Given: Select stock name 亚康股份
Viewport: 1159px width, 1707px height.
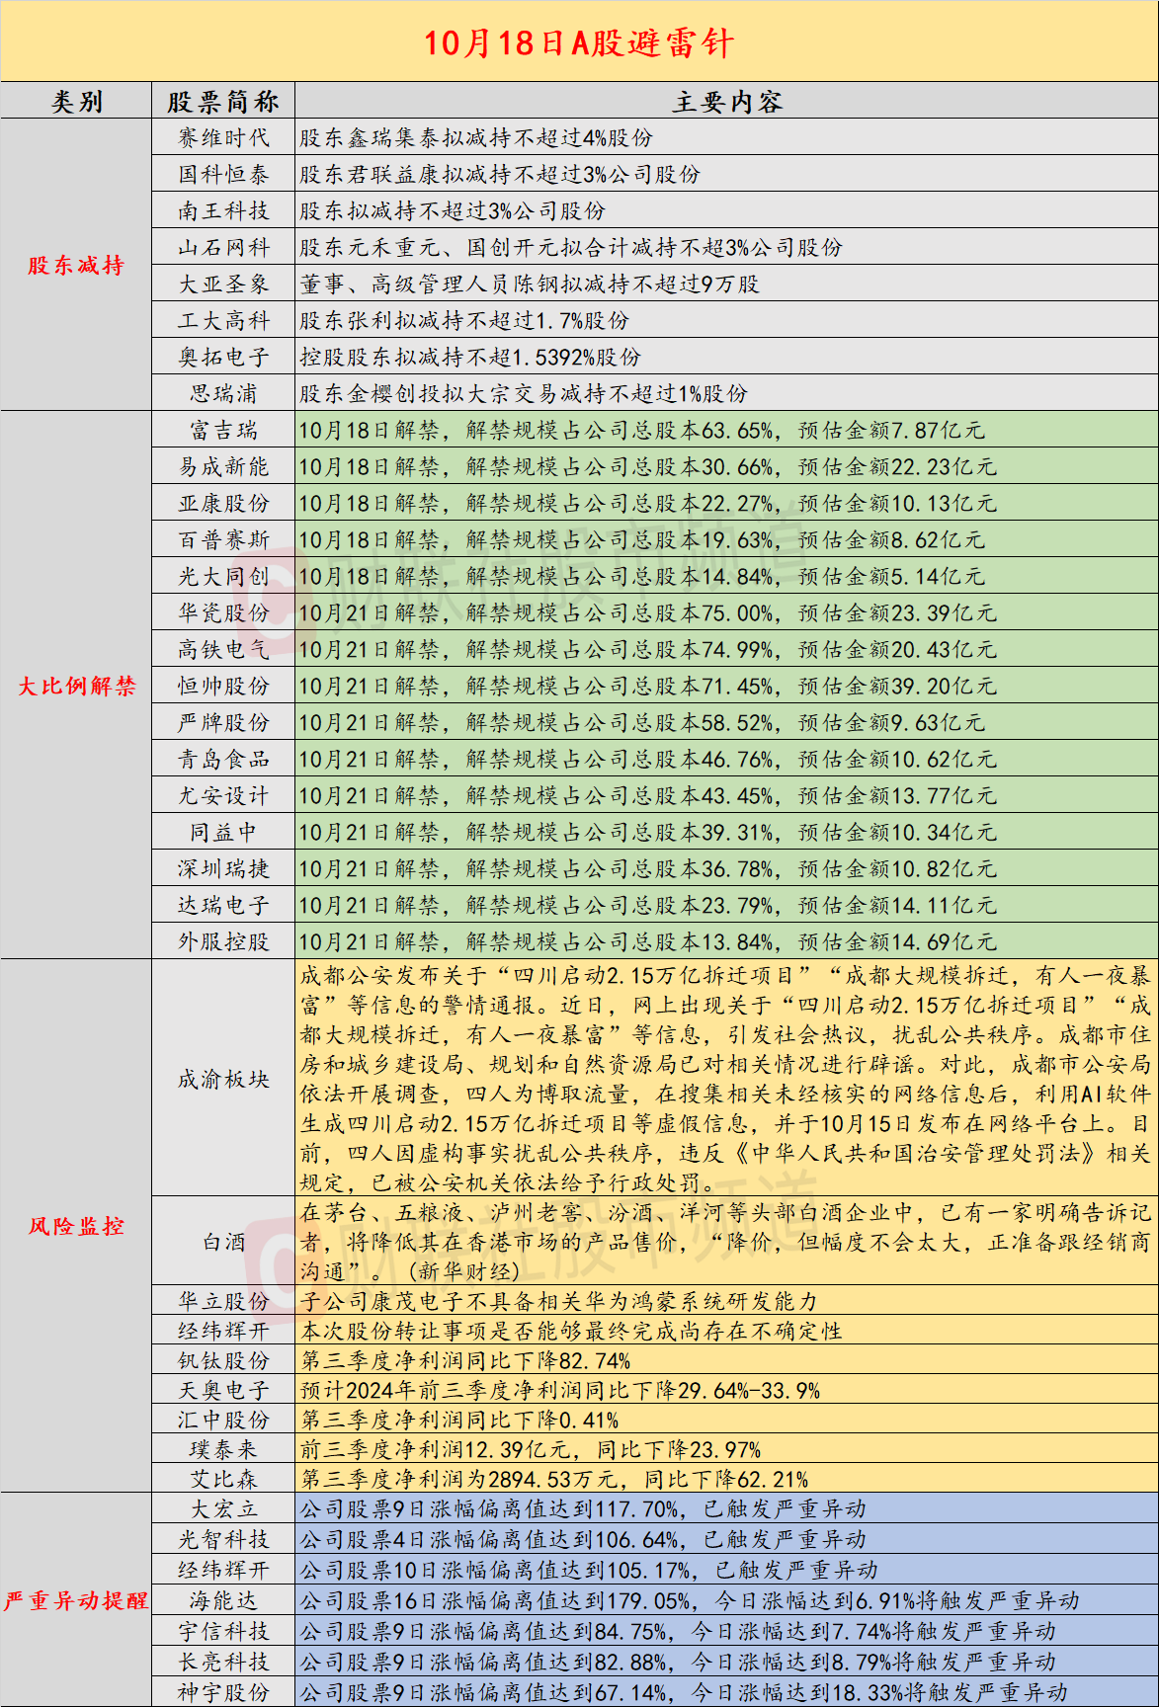Looking at the screenshot, I should [x=223, y=504].
